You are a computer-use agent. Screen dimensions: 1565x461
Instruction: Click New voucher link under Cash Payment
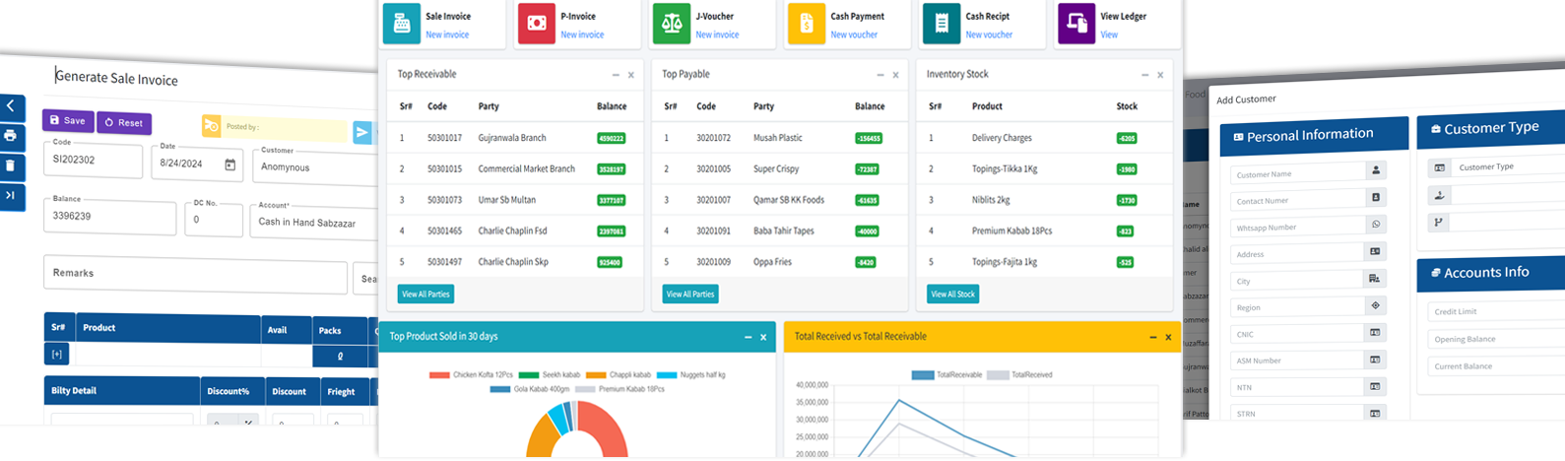point(854,34)
